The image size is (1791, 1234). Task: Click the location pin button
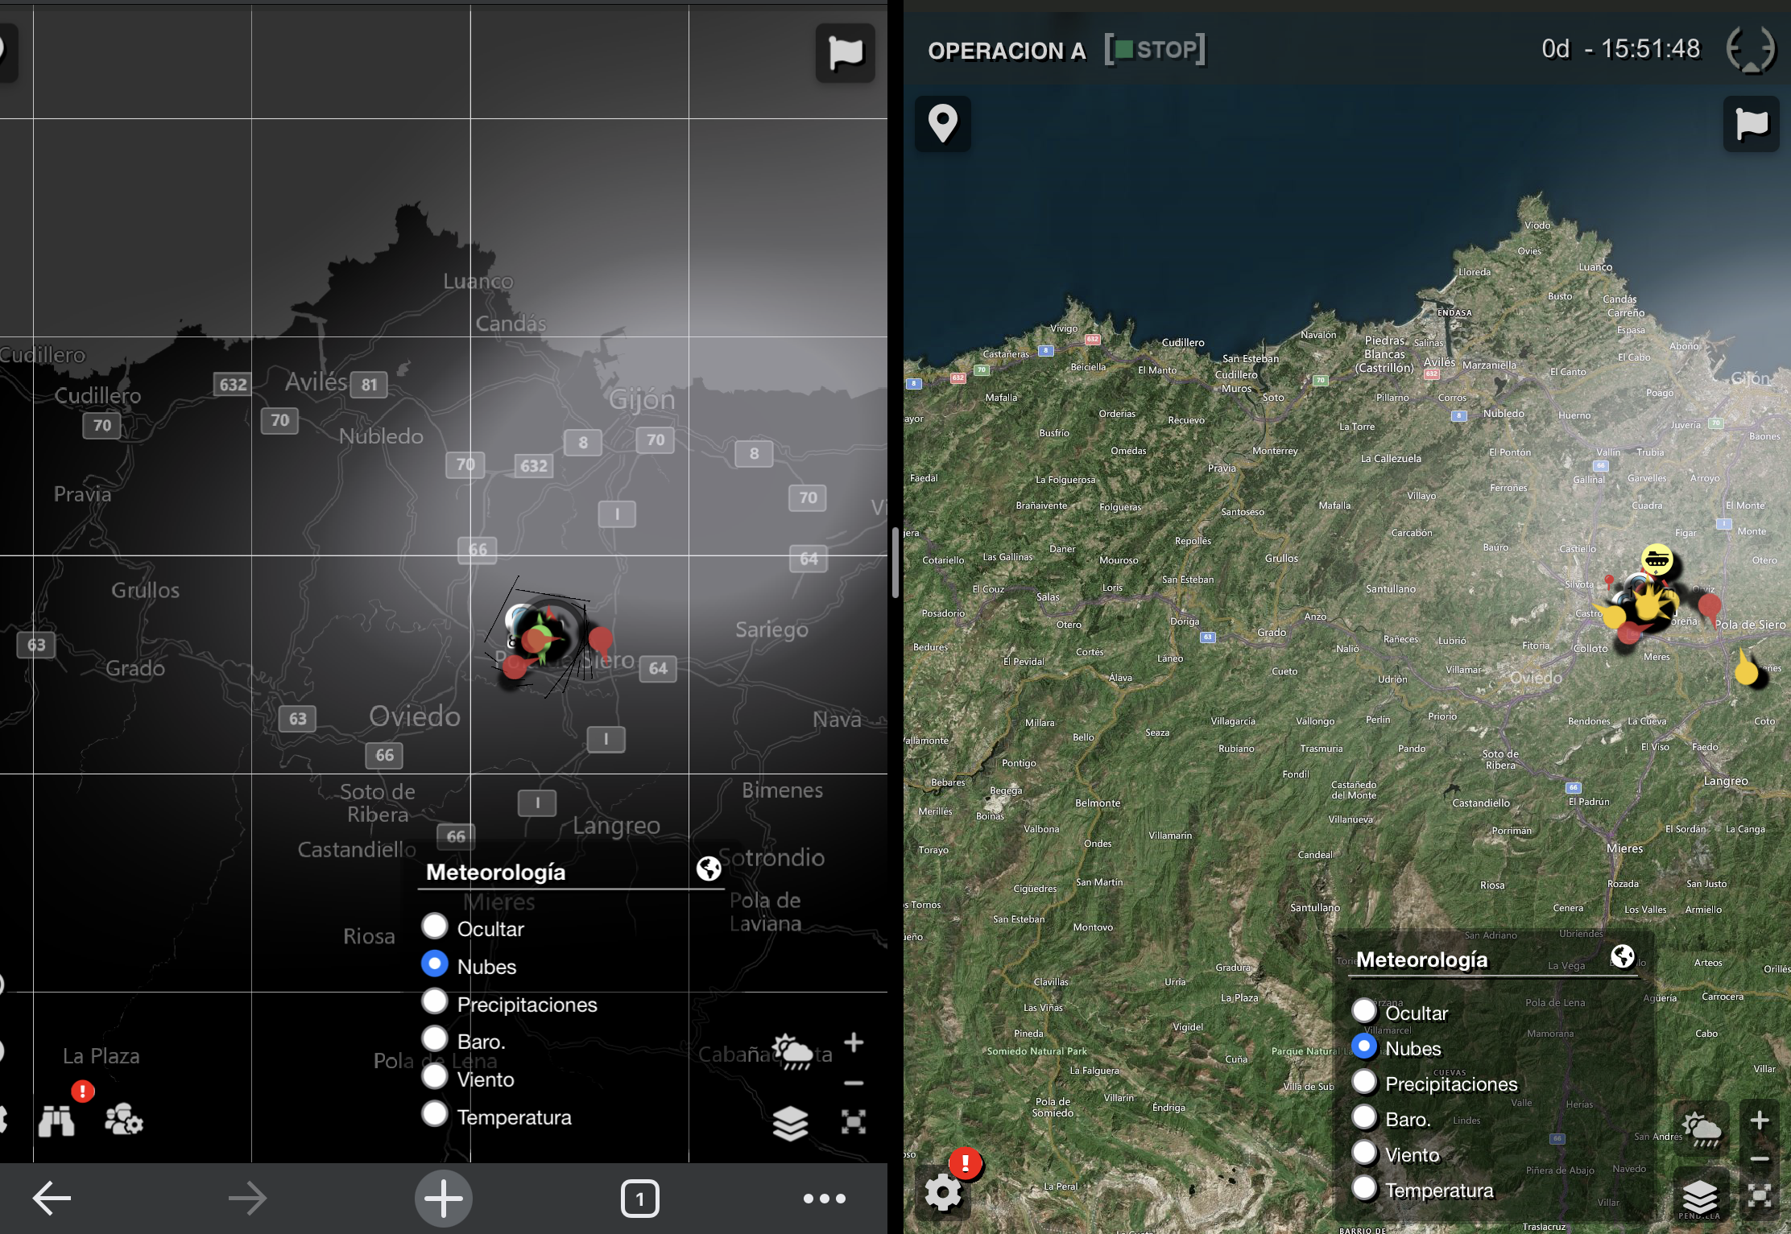942,124
